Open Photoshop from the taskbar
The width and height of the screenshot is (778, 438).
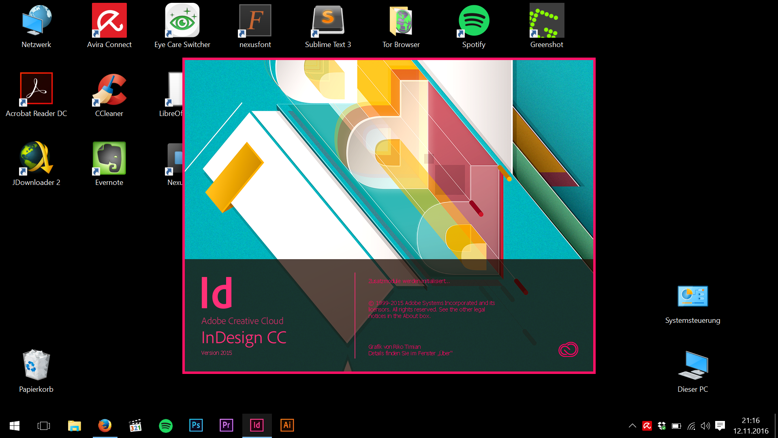[196, 425]
